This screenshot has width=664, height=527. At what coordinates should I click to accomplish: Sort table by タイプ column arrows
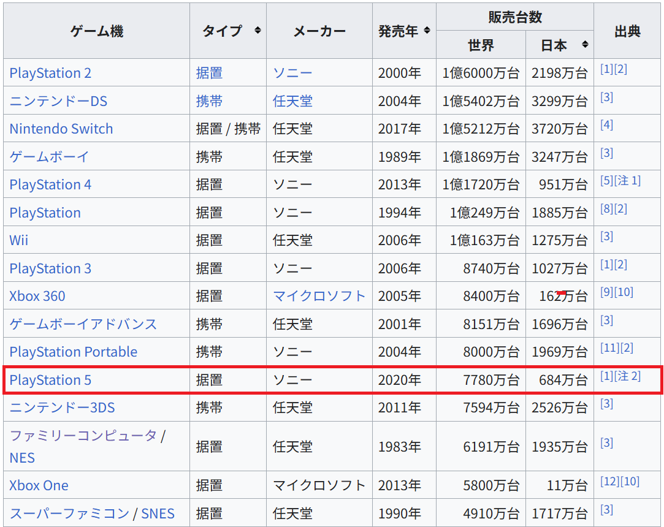258,31
